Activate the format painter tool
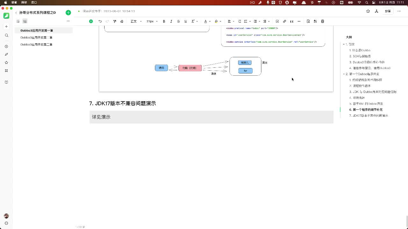 click(x=115, y=21)
